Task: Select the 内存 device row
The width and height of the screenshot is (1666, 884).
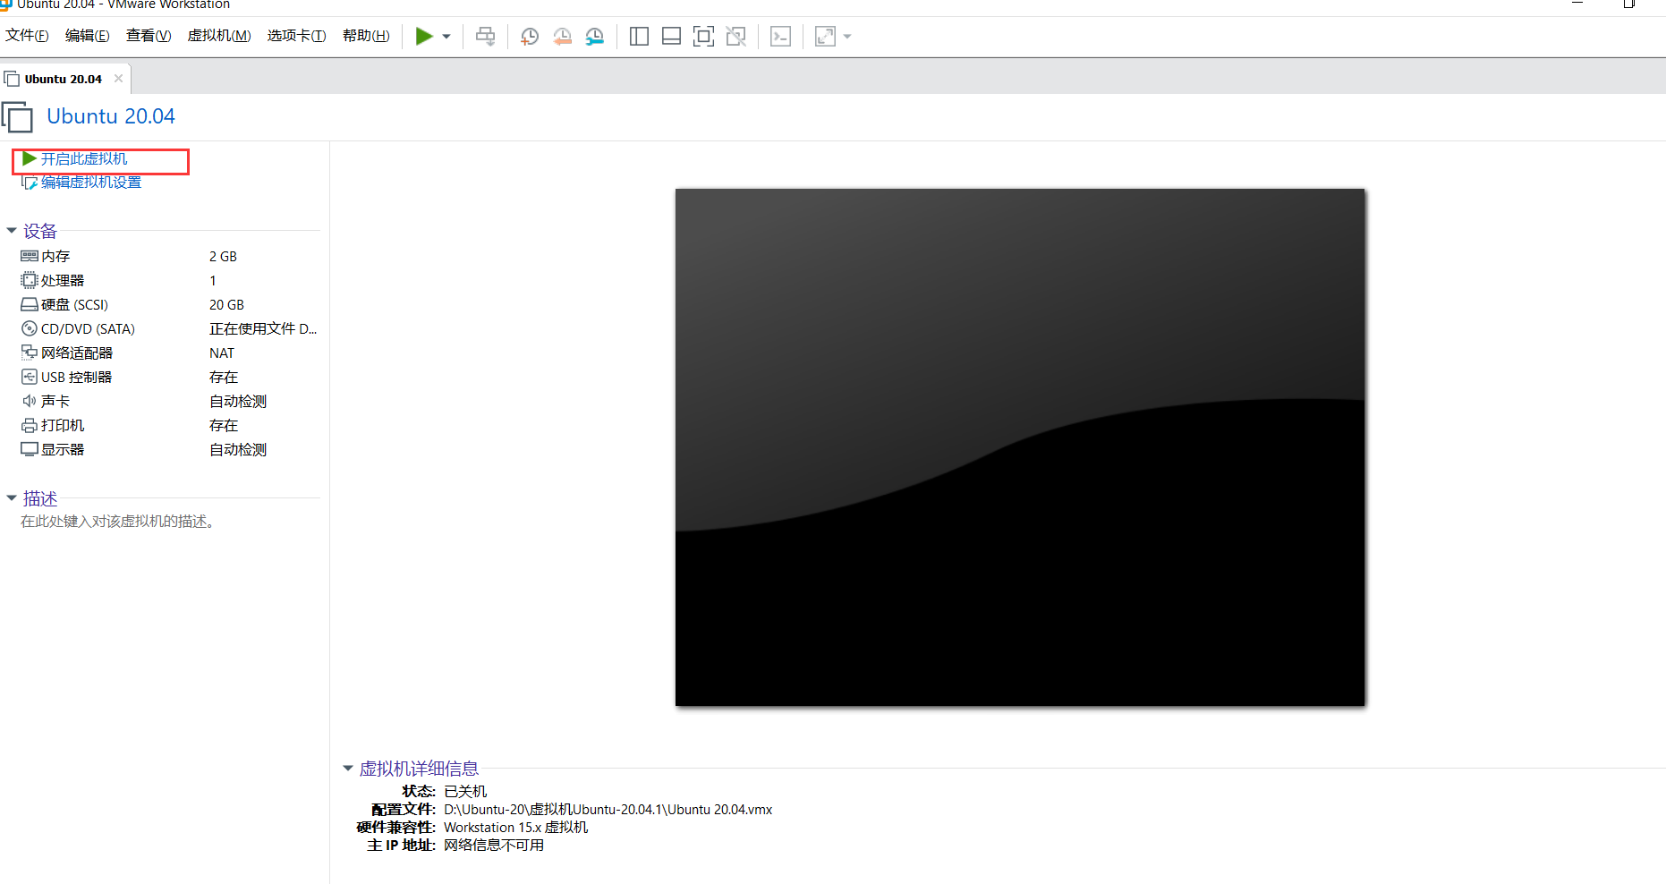Action: pyautogui.click(x=170, y=257)
